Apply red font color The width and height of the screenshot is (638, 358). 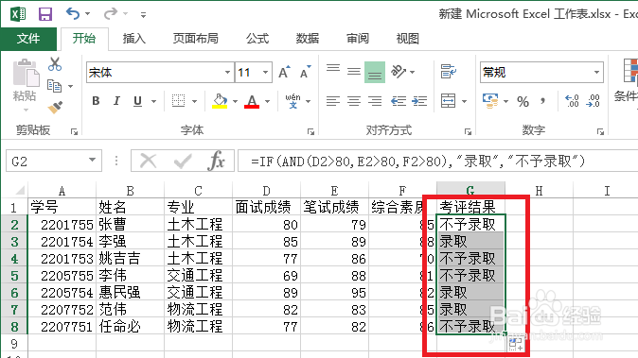point(252,101)
